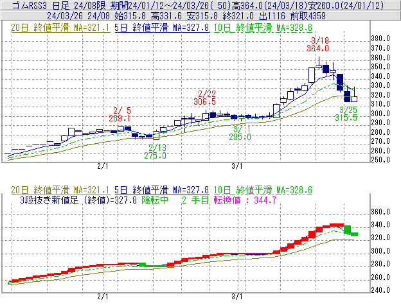Click the green block at end of lower chart
The height and width of the screenshot is (305, 401).
[x=354, y=234]
